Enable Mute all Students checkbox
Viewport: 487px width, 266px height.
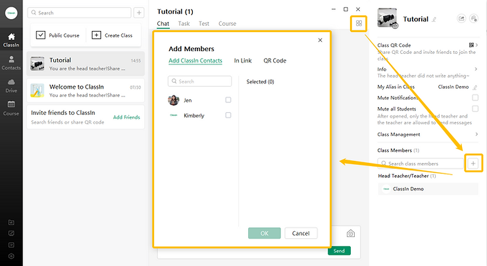[x=475, y=108]
